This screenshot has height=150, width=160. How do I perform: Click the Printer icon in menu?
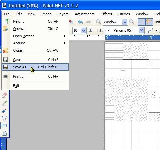6,76
